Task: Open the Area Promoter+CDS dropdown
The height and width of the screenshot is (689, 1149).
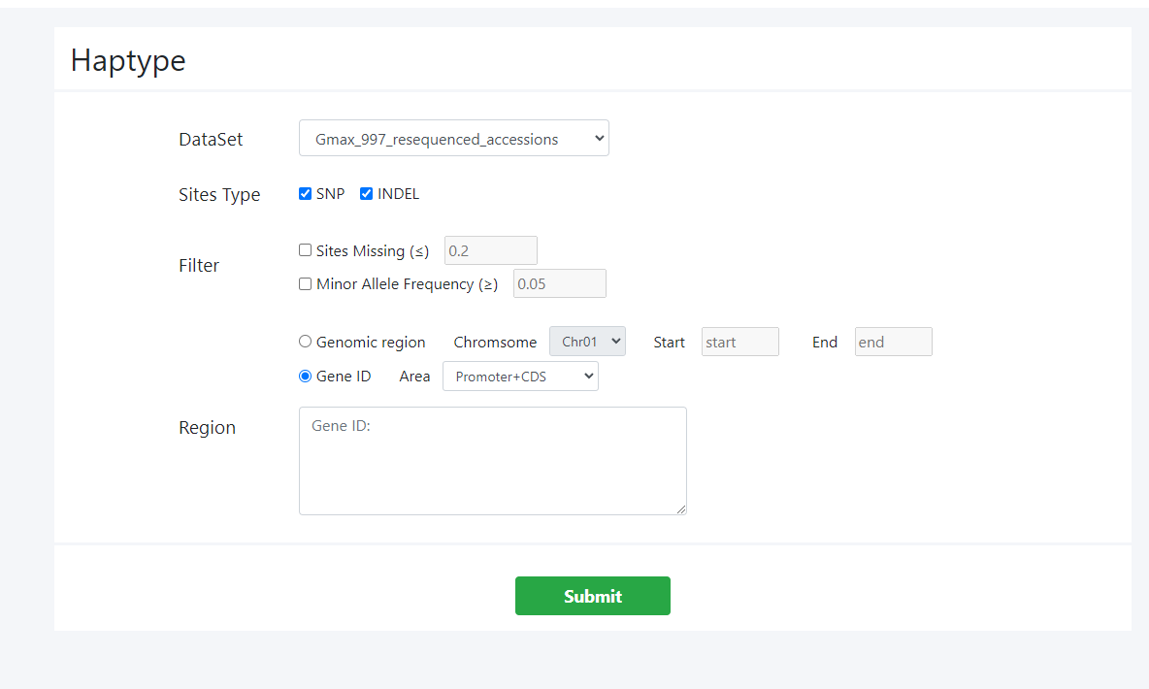Action: [520, 376]
